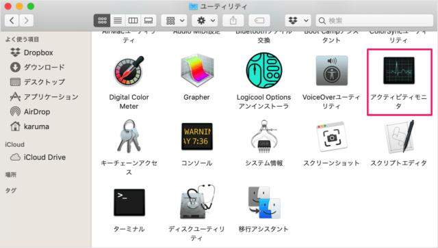Open the gear action menu

point(205,20)
